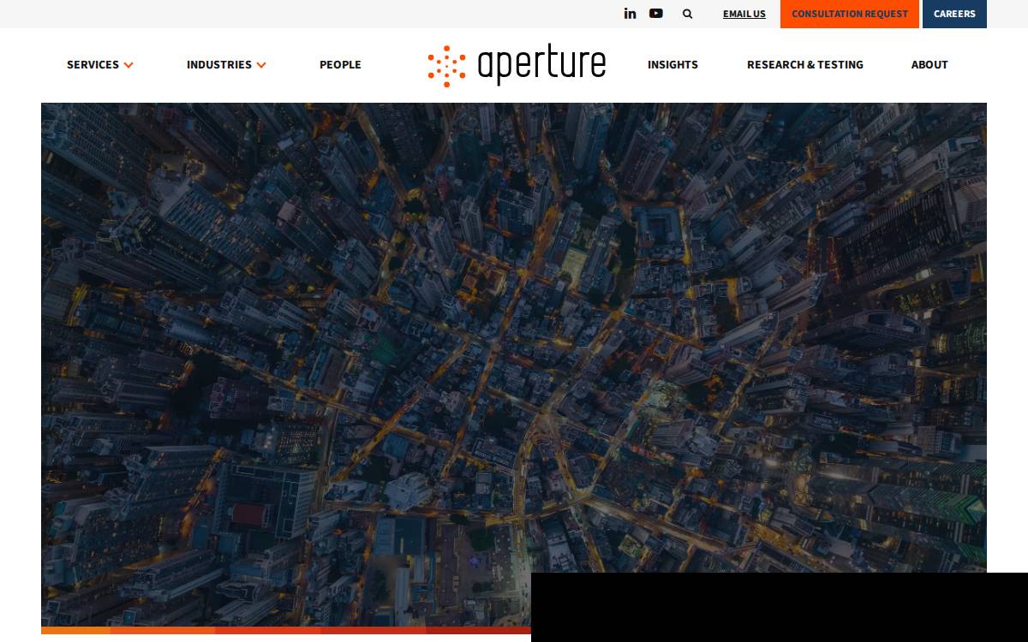Click the Aperture logo
The width and height of the screenshot is (1028, 642).
pyautogui.click(x=517, y=66)
